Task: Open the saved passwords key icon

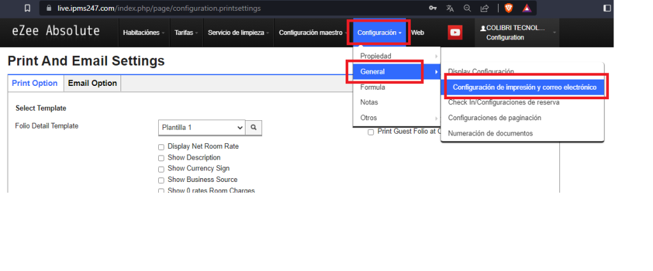Action: 433,8
